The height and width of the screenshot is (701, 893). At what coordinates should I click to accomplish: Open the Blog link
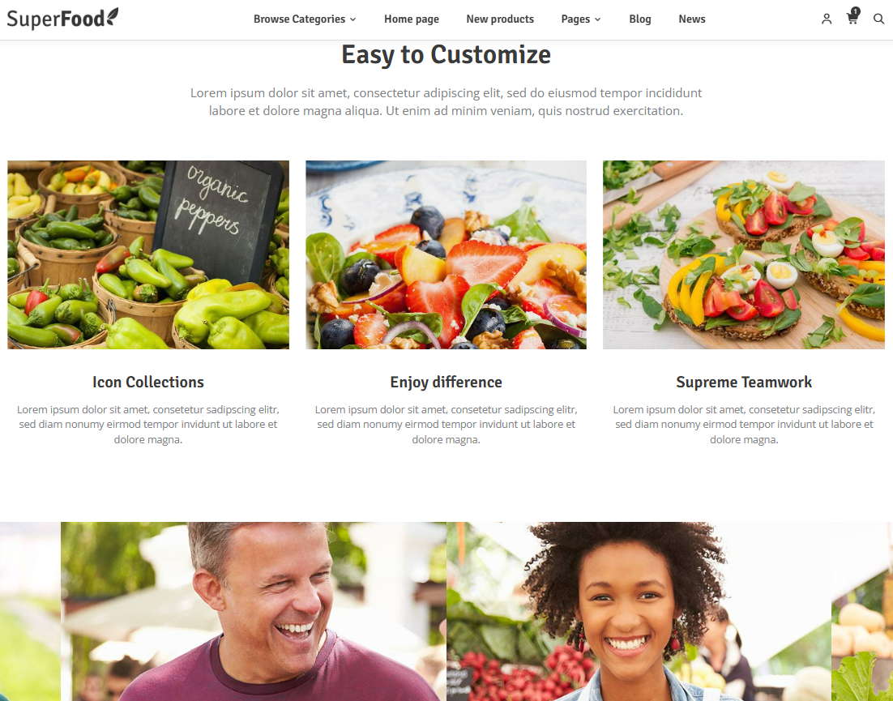pyautogui.click(x=640, y=19)
